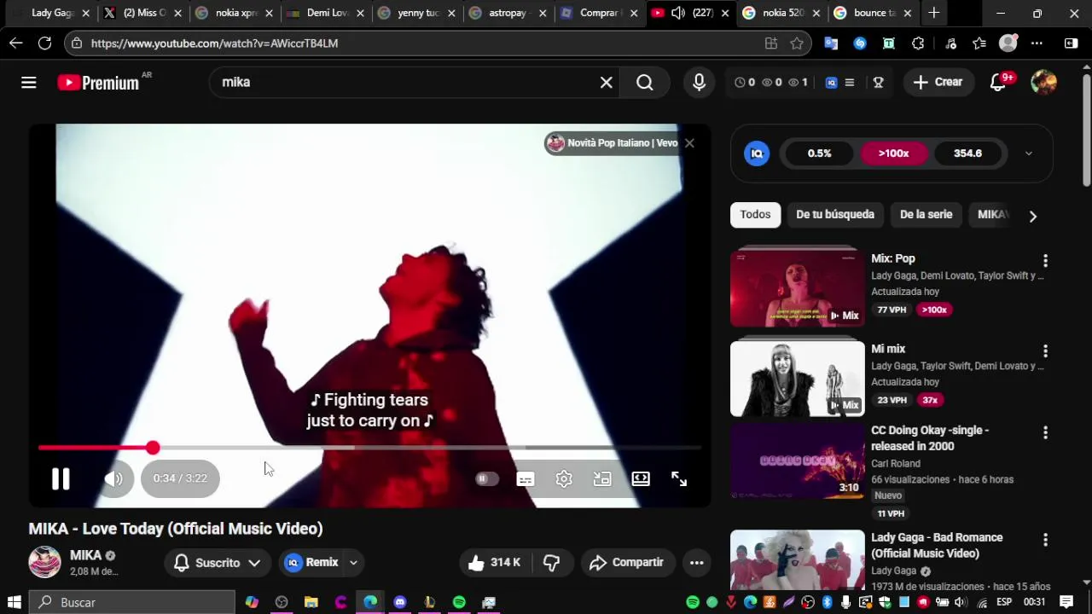
Task: Start voice search with the microphone
Action: pos(699,82)
